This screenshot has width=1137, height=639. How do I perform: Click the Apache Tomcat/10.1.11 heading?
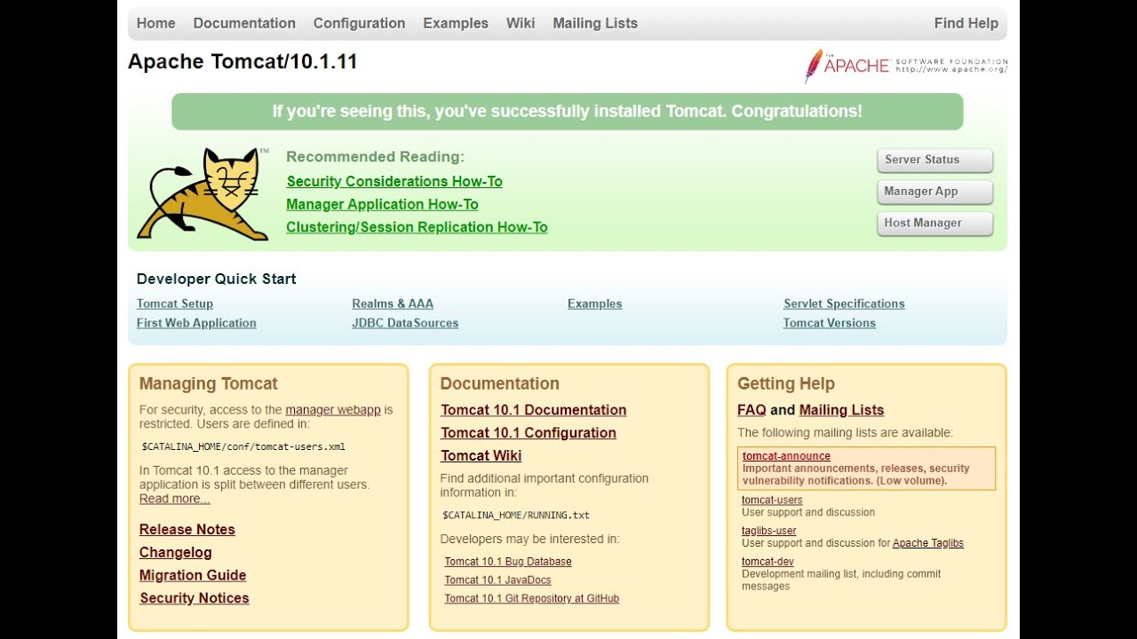(x=243, y=62)
